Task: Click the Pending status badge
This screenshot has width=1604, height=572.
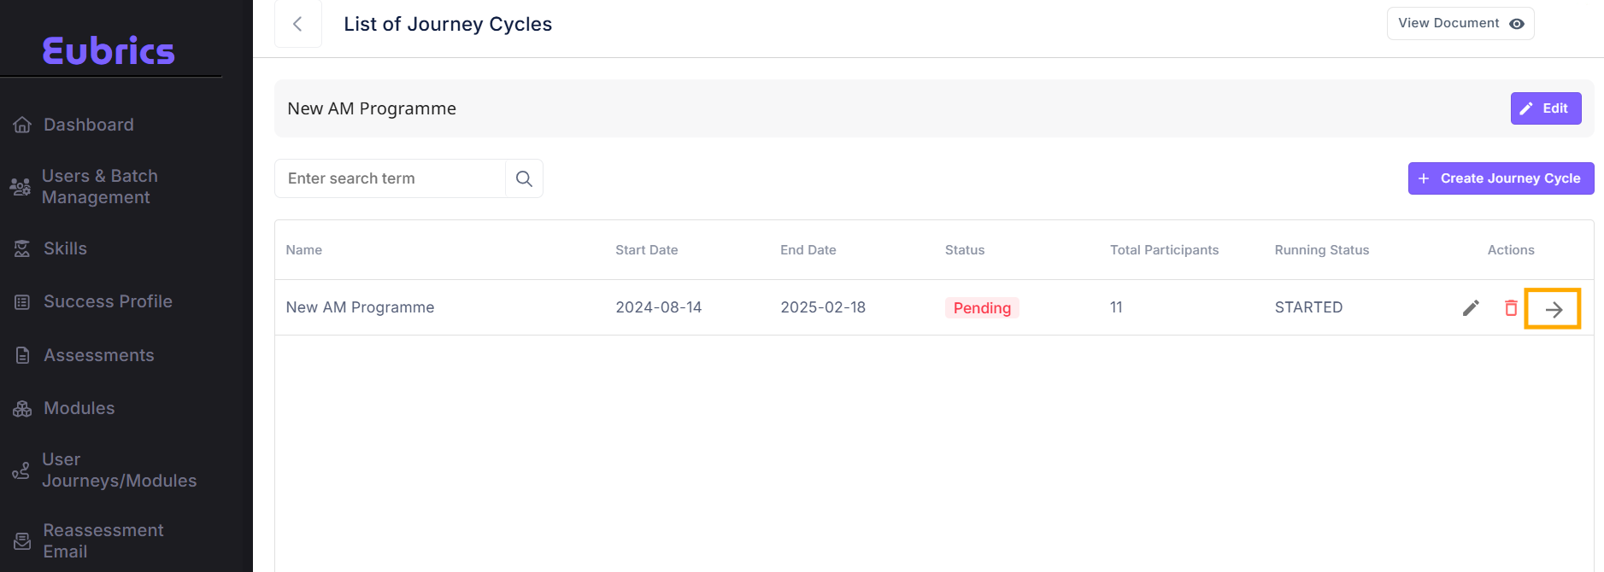Action: point(982,308)
